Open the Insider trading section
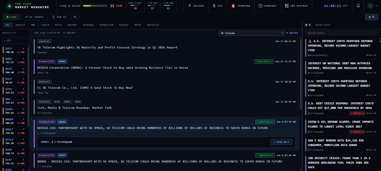Image resolution: width=381 pixels, height=171 pixels. tap(197, 6)
